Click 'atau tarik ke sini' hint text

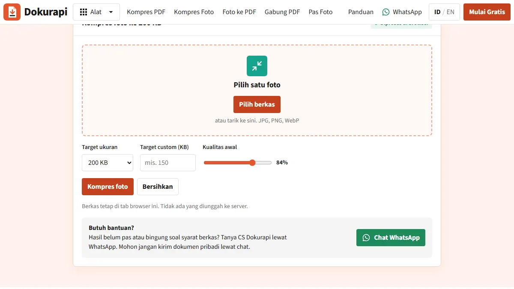[x=257, y=121]
